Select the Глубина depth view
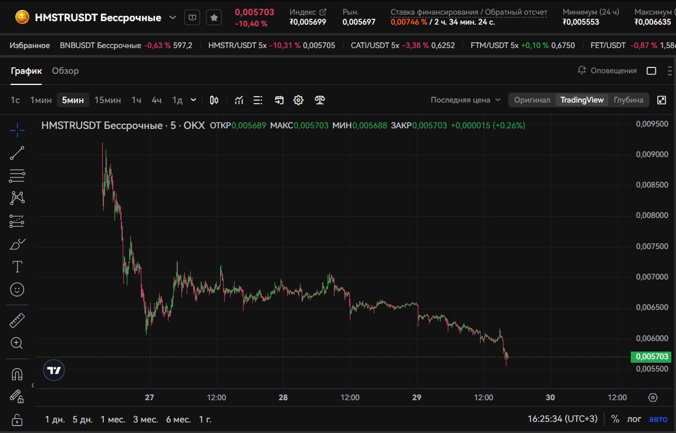676x433 pixels. (628, 100)
